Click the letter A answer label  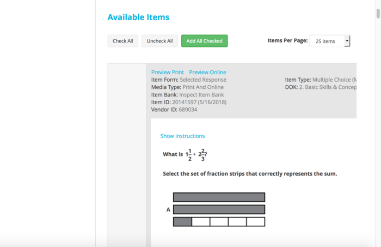point(168,209)
